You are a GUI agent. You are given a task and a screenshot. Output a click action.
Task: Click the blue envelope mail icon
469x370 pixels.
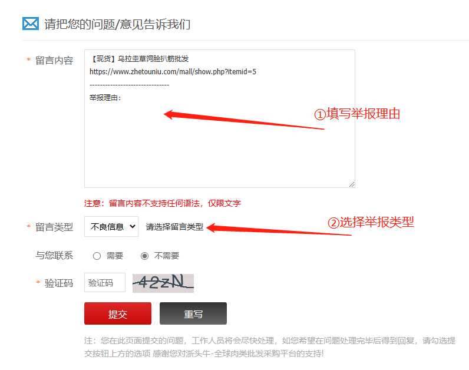(x=31, y=24)
